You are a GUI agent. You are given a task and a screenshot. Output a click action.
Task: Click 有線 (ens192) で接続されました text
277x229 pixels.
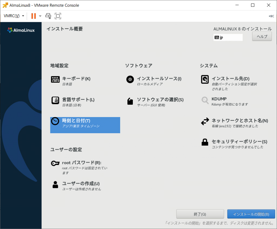[235, 126]
